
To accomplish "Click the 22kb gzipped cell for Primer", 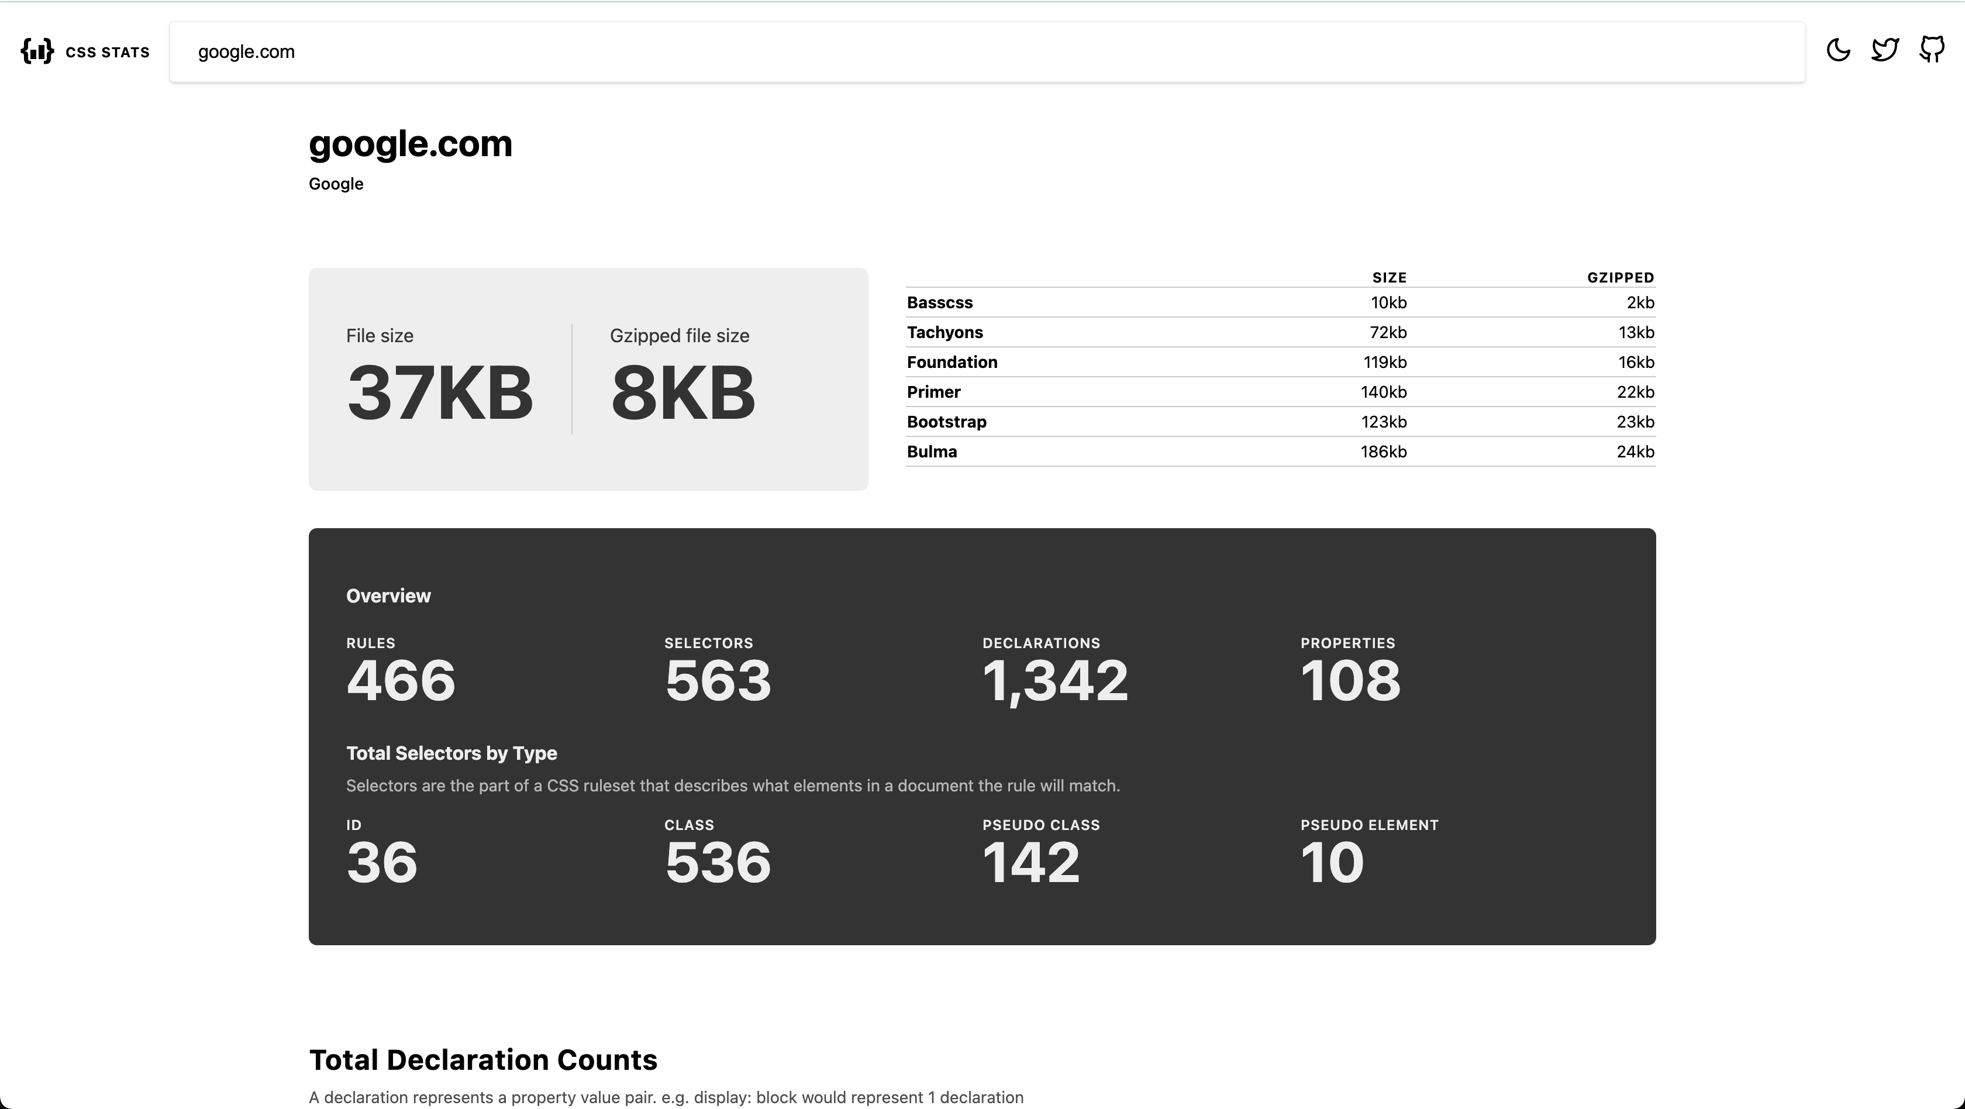I will (1636, 392).
